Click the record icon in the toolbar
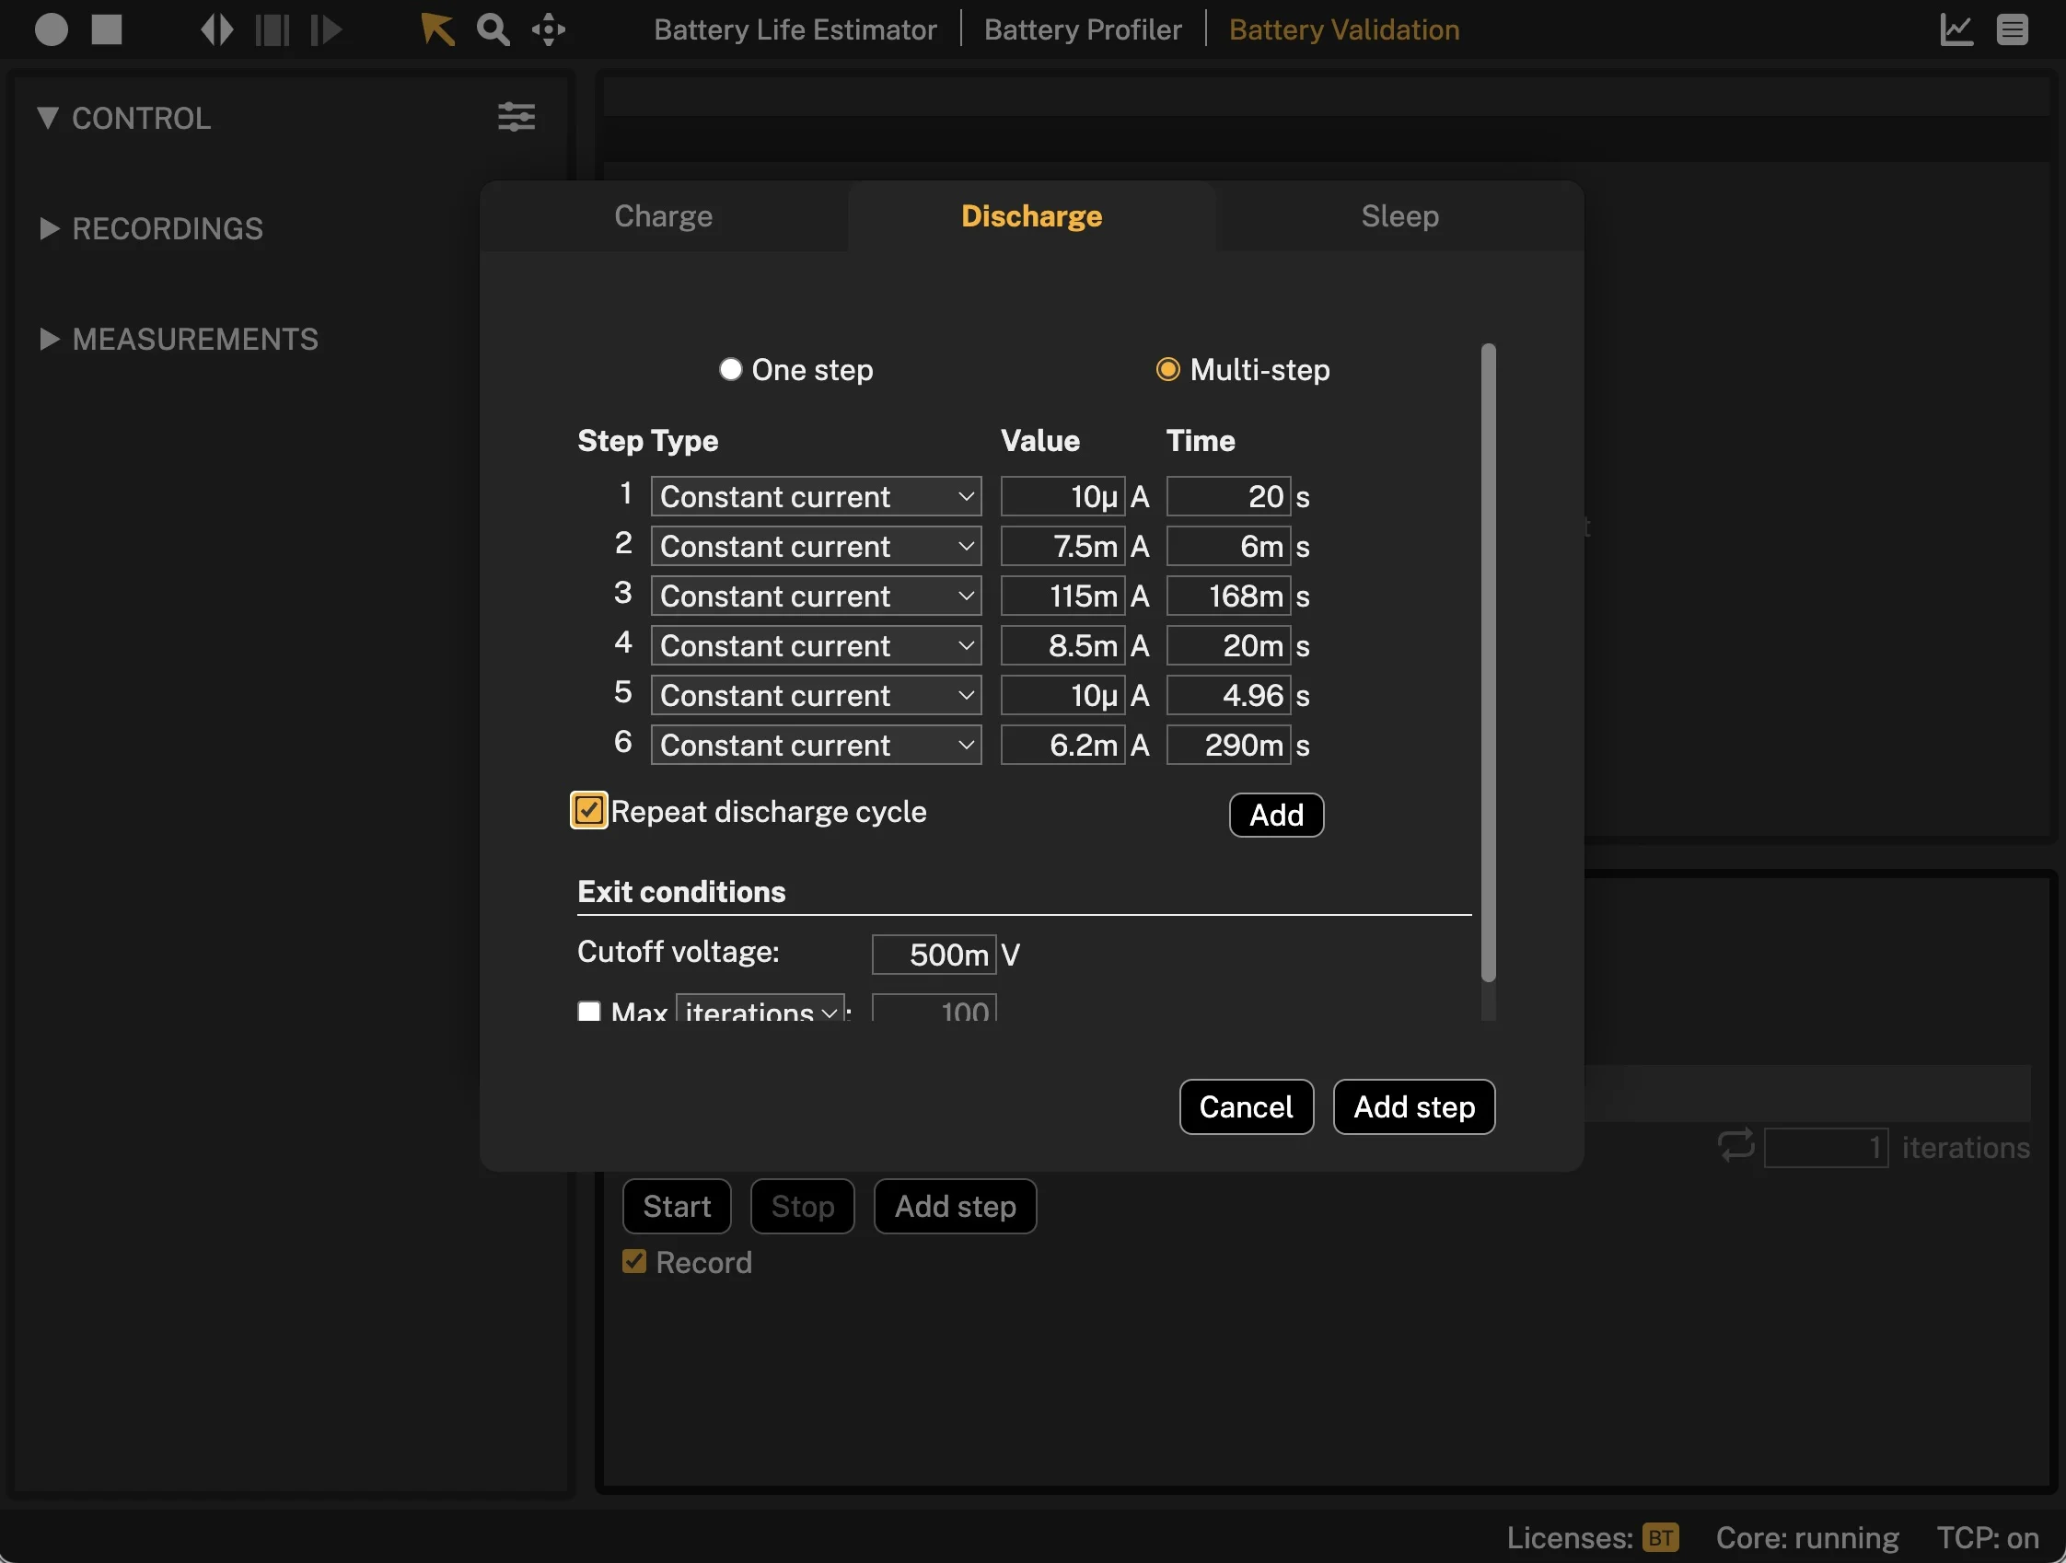Image resolution: width=2066 pixels, height=1563 pixels. pos(52,29)
